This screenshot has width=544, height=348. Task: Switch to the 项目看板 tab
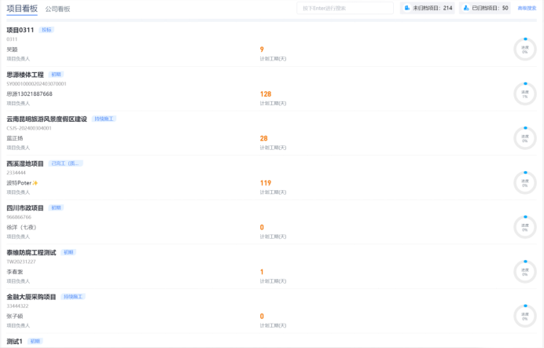coord(21,9)
